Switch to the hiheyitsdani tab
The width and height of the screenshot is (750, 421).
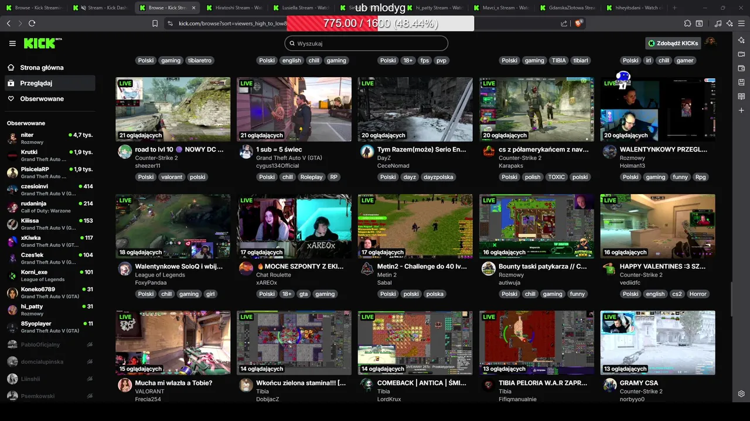pos(634,8)
